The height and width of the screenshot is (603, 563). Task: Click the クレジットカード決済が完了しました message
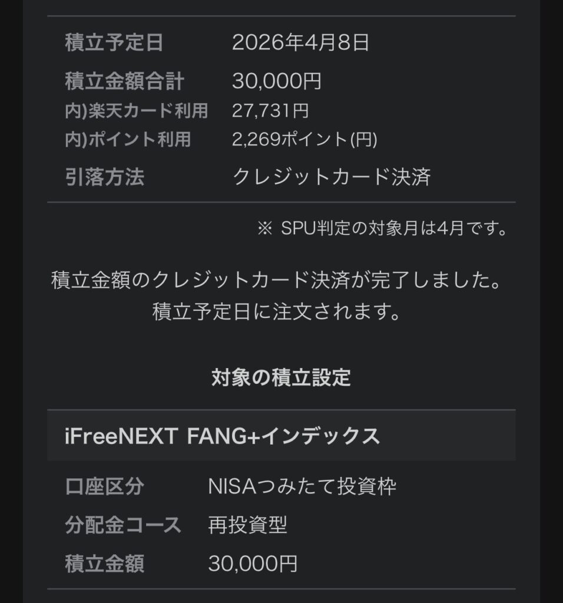[x=276, y=281]
